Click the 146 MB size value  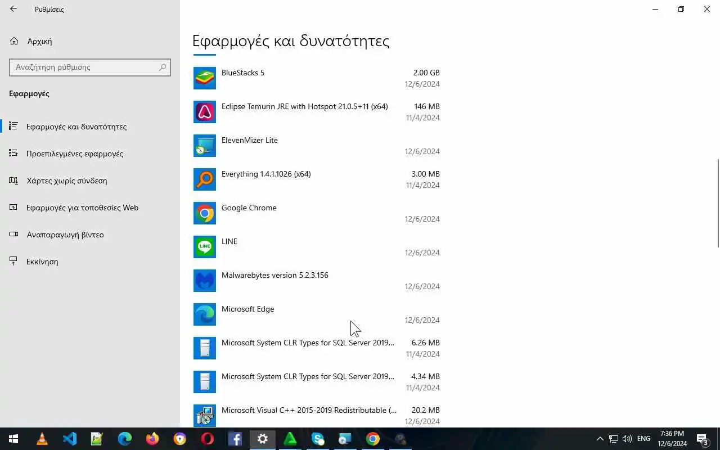pyautogui.click(x=427, y=106)
